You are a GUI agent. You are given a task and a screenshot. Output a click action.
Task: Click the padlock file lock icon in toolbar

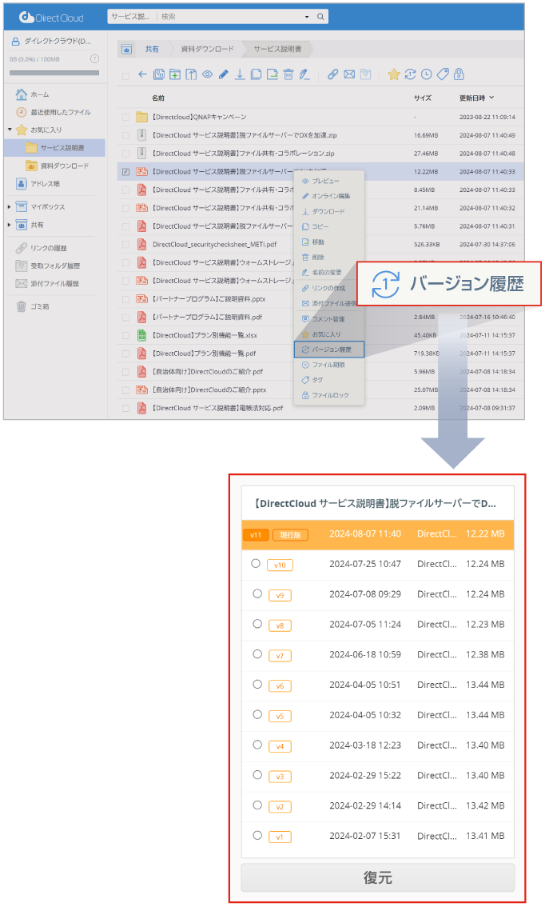click(x=459, y=74)
